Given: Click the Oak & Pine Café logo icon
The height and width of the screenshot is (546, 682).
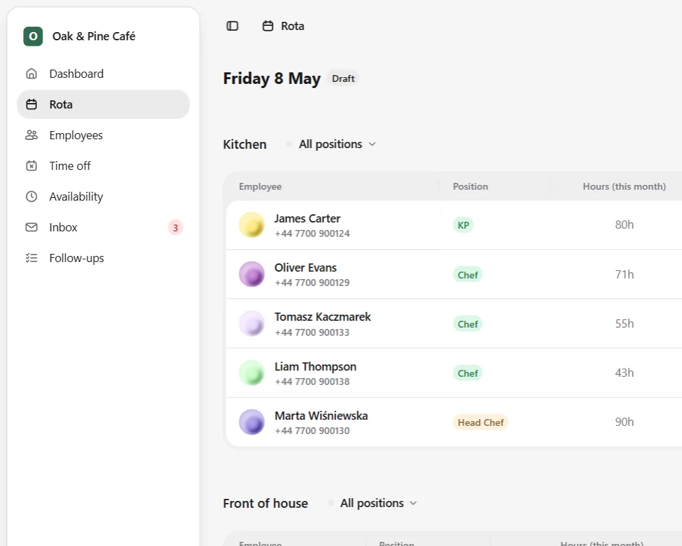Looking at the screenshot, I should coord(33,36).
